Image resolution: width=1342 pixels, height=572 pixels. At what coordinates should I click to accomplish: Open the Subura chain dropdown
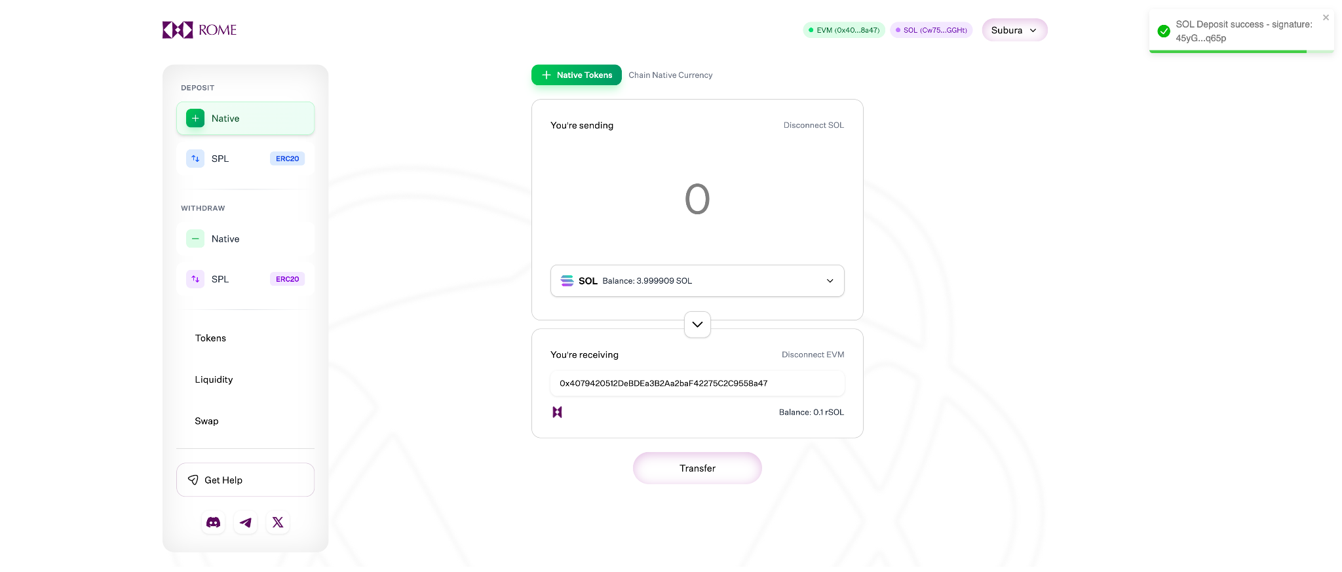coord(1014,30)
